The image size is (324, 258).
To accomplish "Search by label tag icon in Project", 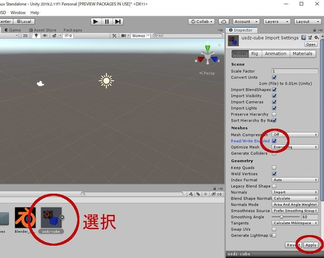I will [x=198, y=194].
